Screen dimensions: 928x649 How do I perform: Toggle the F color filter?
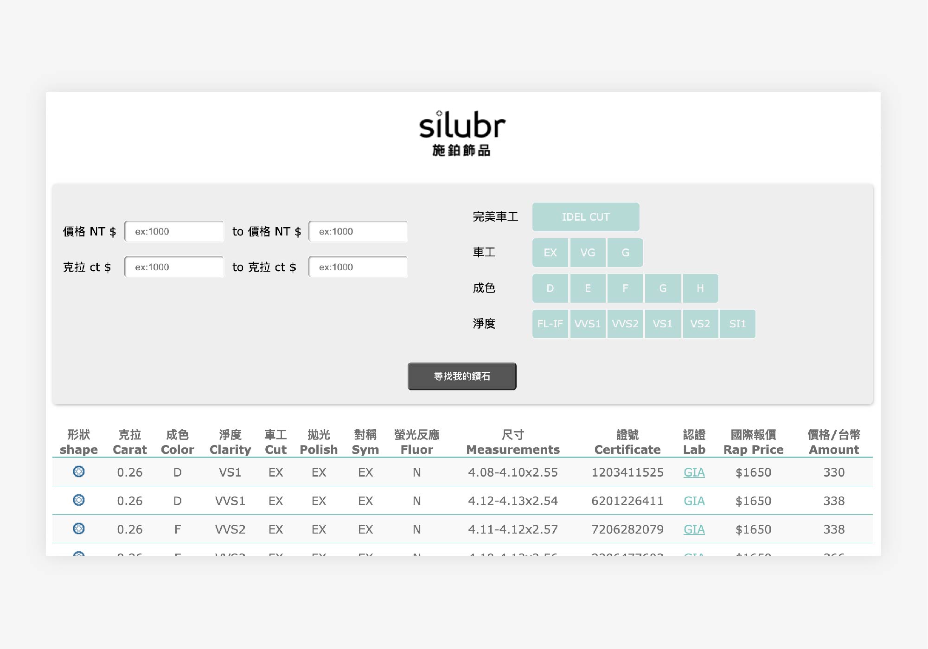625,288
